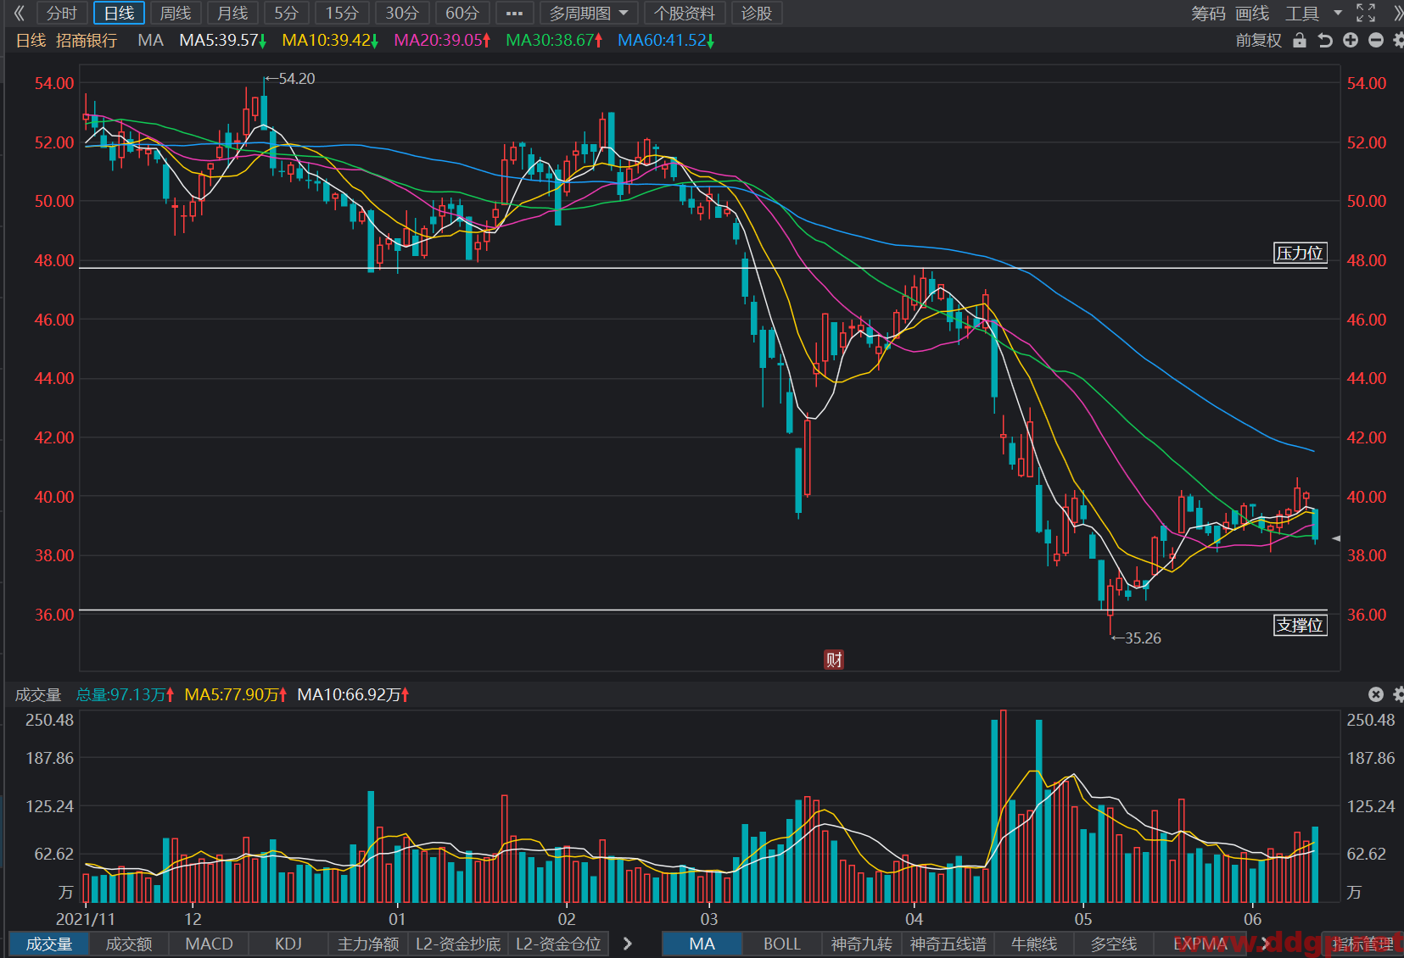Zoom out chart with minus icon
The height and width of the screenshot is (958, 1404).
[x=1376, y=40]
